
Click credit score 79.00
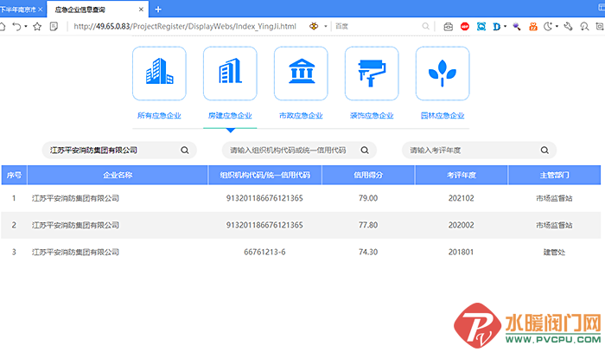[x=368, y=198]
